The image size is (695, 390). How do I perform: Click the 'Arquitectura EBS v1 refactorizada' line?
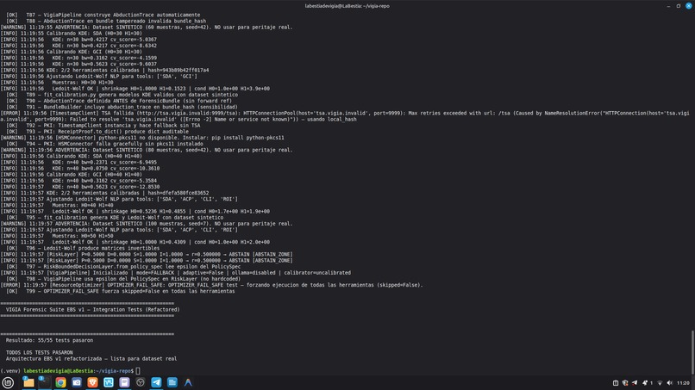click(91, 358)
